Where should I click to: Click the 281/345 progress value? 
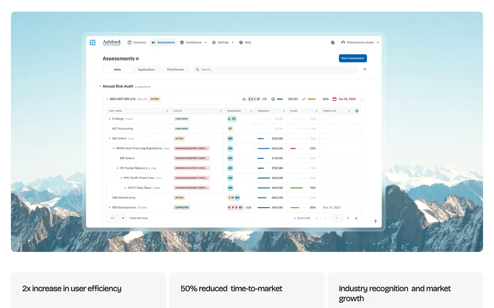277,198
